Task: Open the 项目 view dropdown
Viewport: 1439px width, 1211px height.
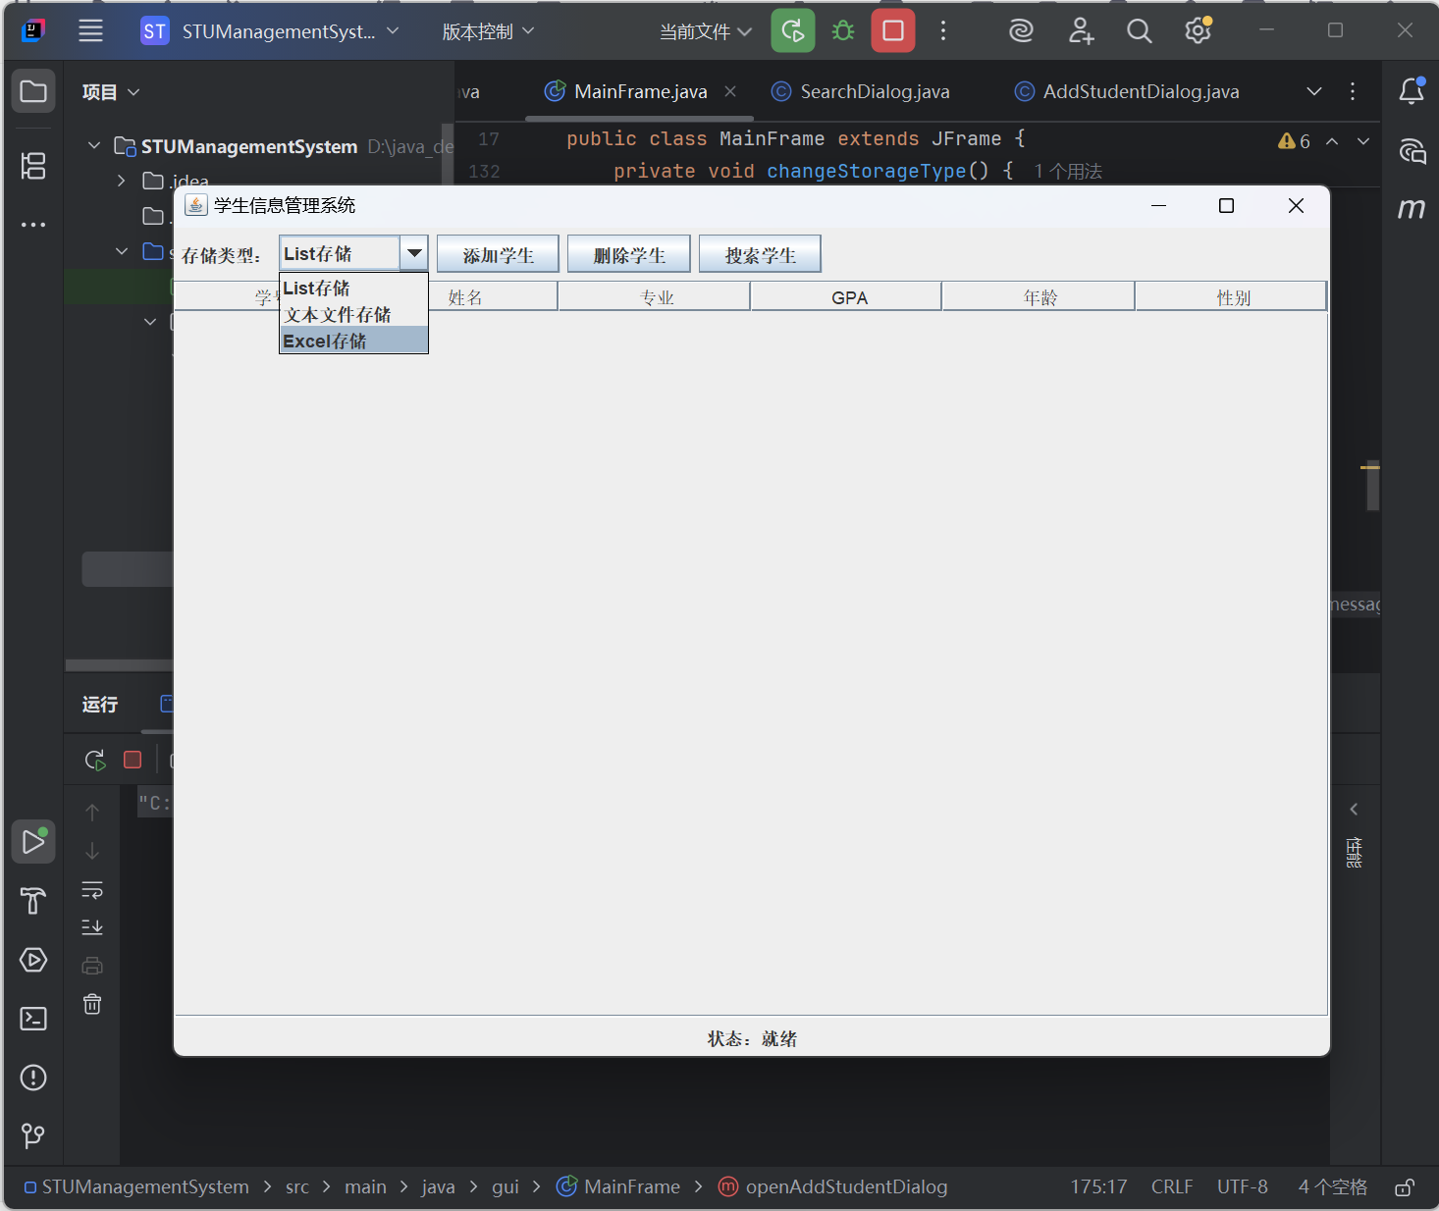Action: [111, 92]
